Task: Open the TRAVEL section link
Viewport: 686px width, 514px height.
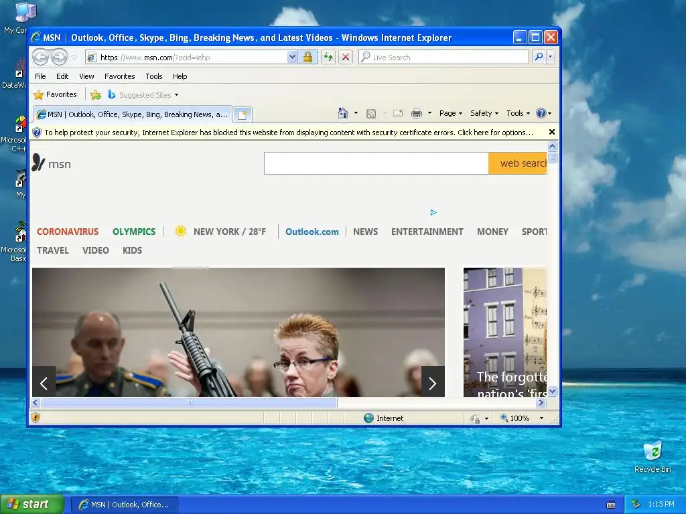Action: (52, 250)
